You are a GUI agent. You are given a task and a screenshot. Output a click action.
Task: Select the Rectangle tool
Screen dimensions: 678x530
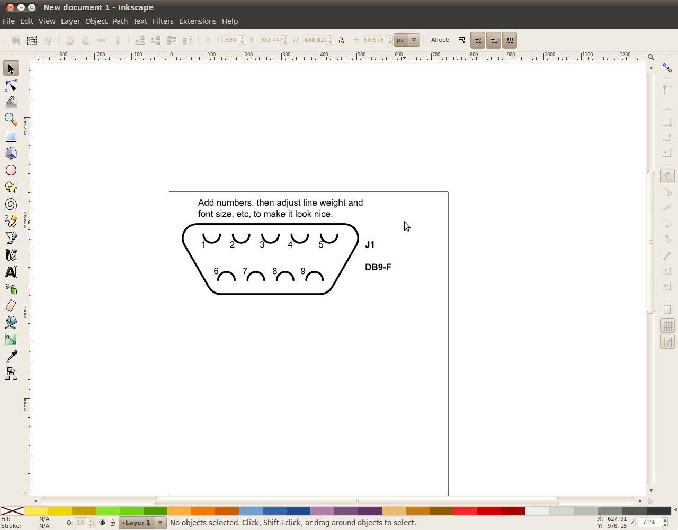click(x=10, y=136)
